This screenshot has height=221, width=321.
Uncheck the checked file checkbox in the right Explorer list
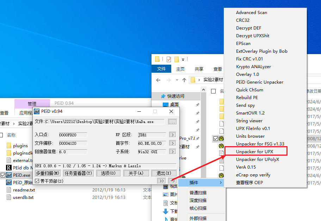(x=216, y=139)
